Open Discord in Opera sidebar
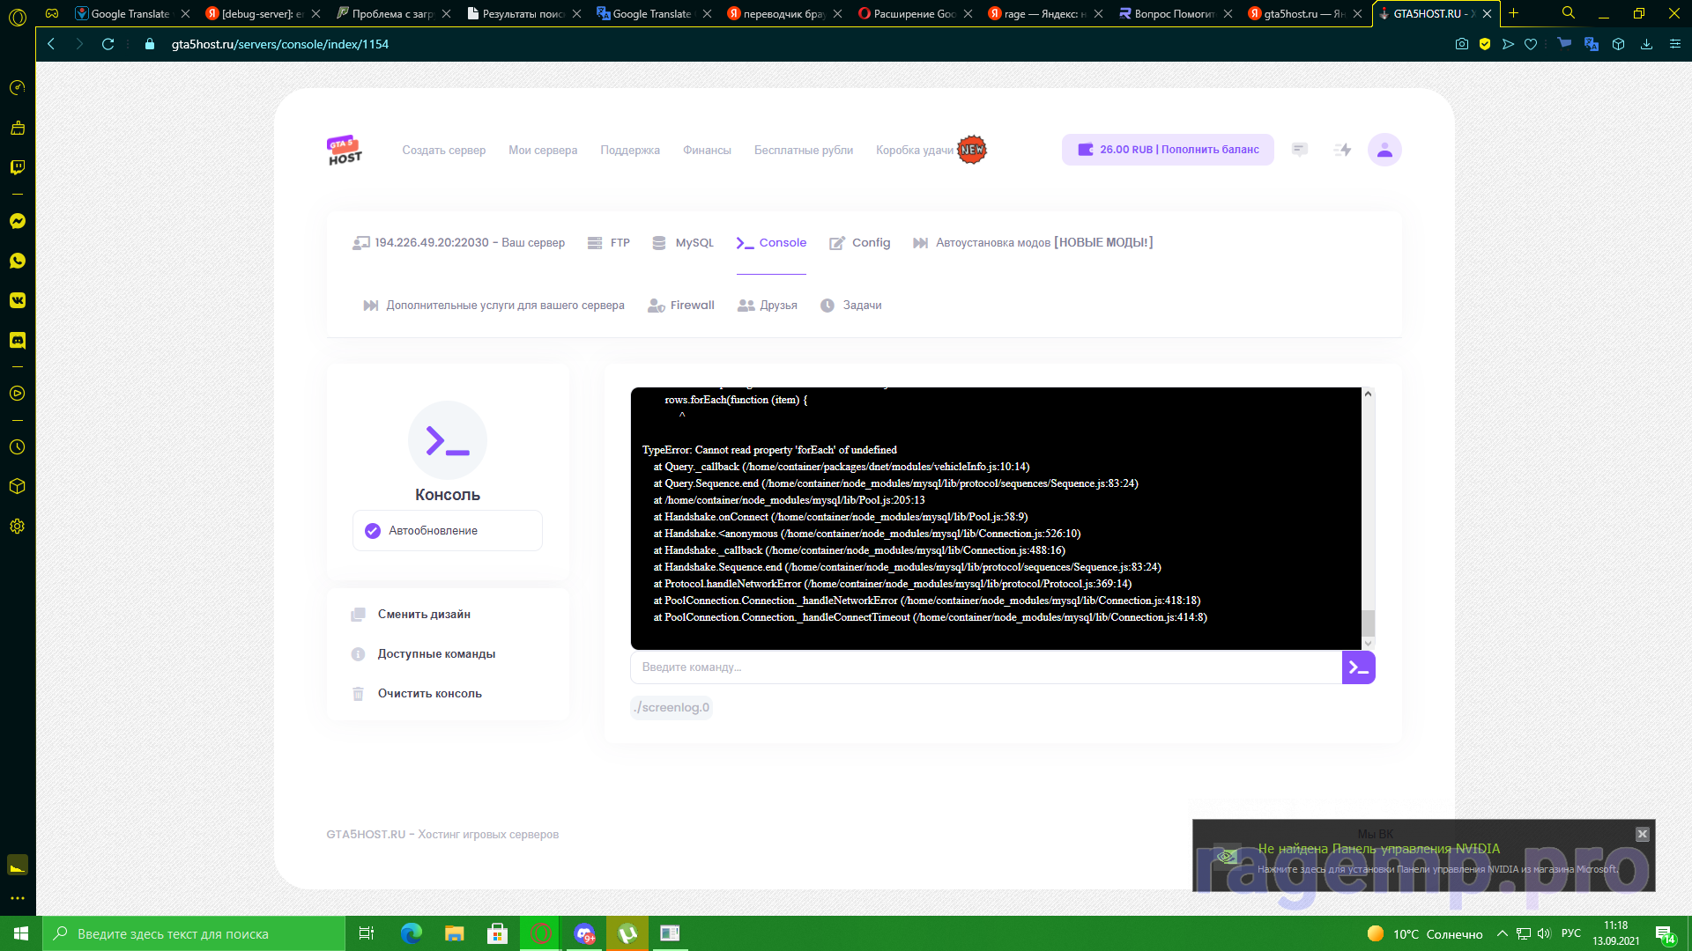The image size is (1692, 951). click(18, 340)
